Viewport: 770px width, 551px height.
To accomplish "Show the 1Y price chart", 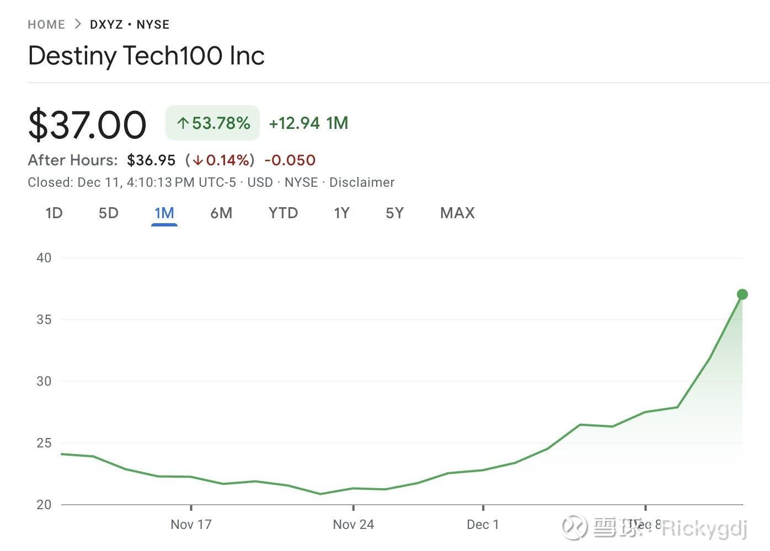I will pyautogui.click(x=341, y=213).
